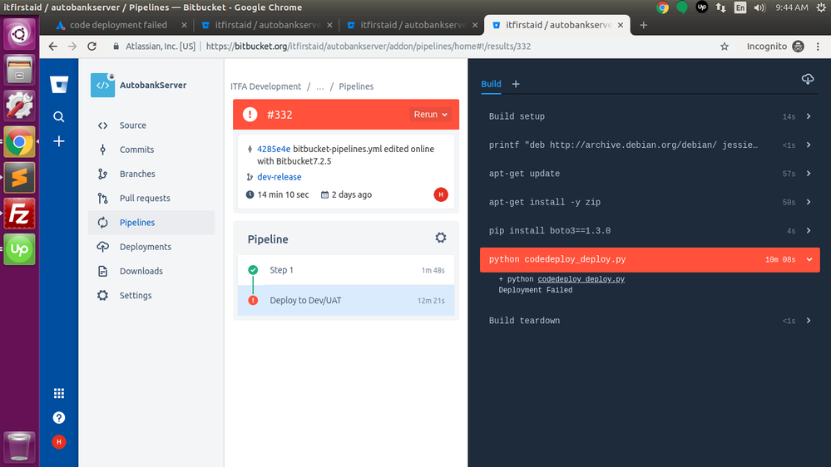Open Downloads in repository menu

[151, 271]
